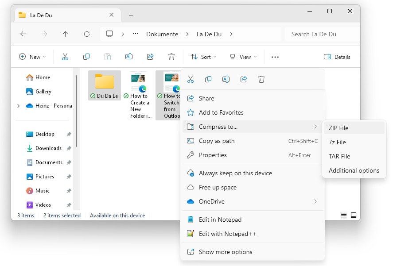Click the Refresh button in navigation bar
Viewport: 393px width, 266px height.
tap(87, 34)
